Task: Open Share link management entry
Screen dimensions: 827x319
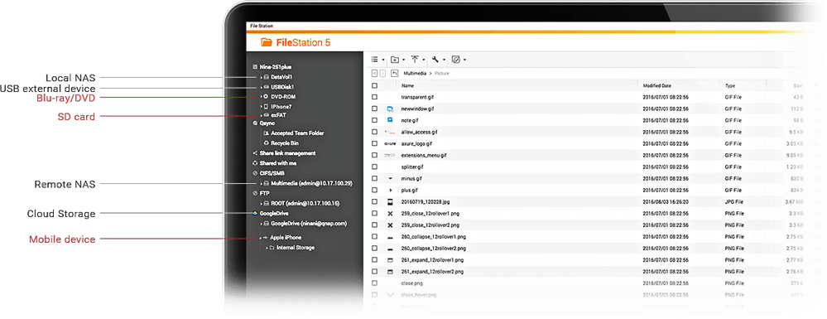Action: coord(287,153)
